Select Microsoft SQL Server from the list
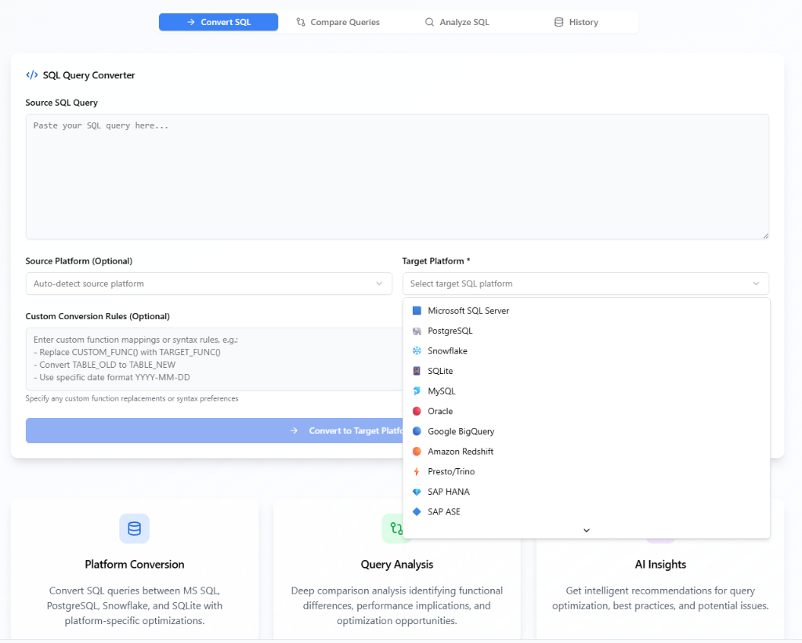The width and height of the screenshot is (802, 643). (586, 311)
